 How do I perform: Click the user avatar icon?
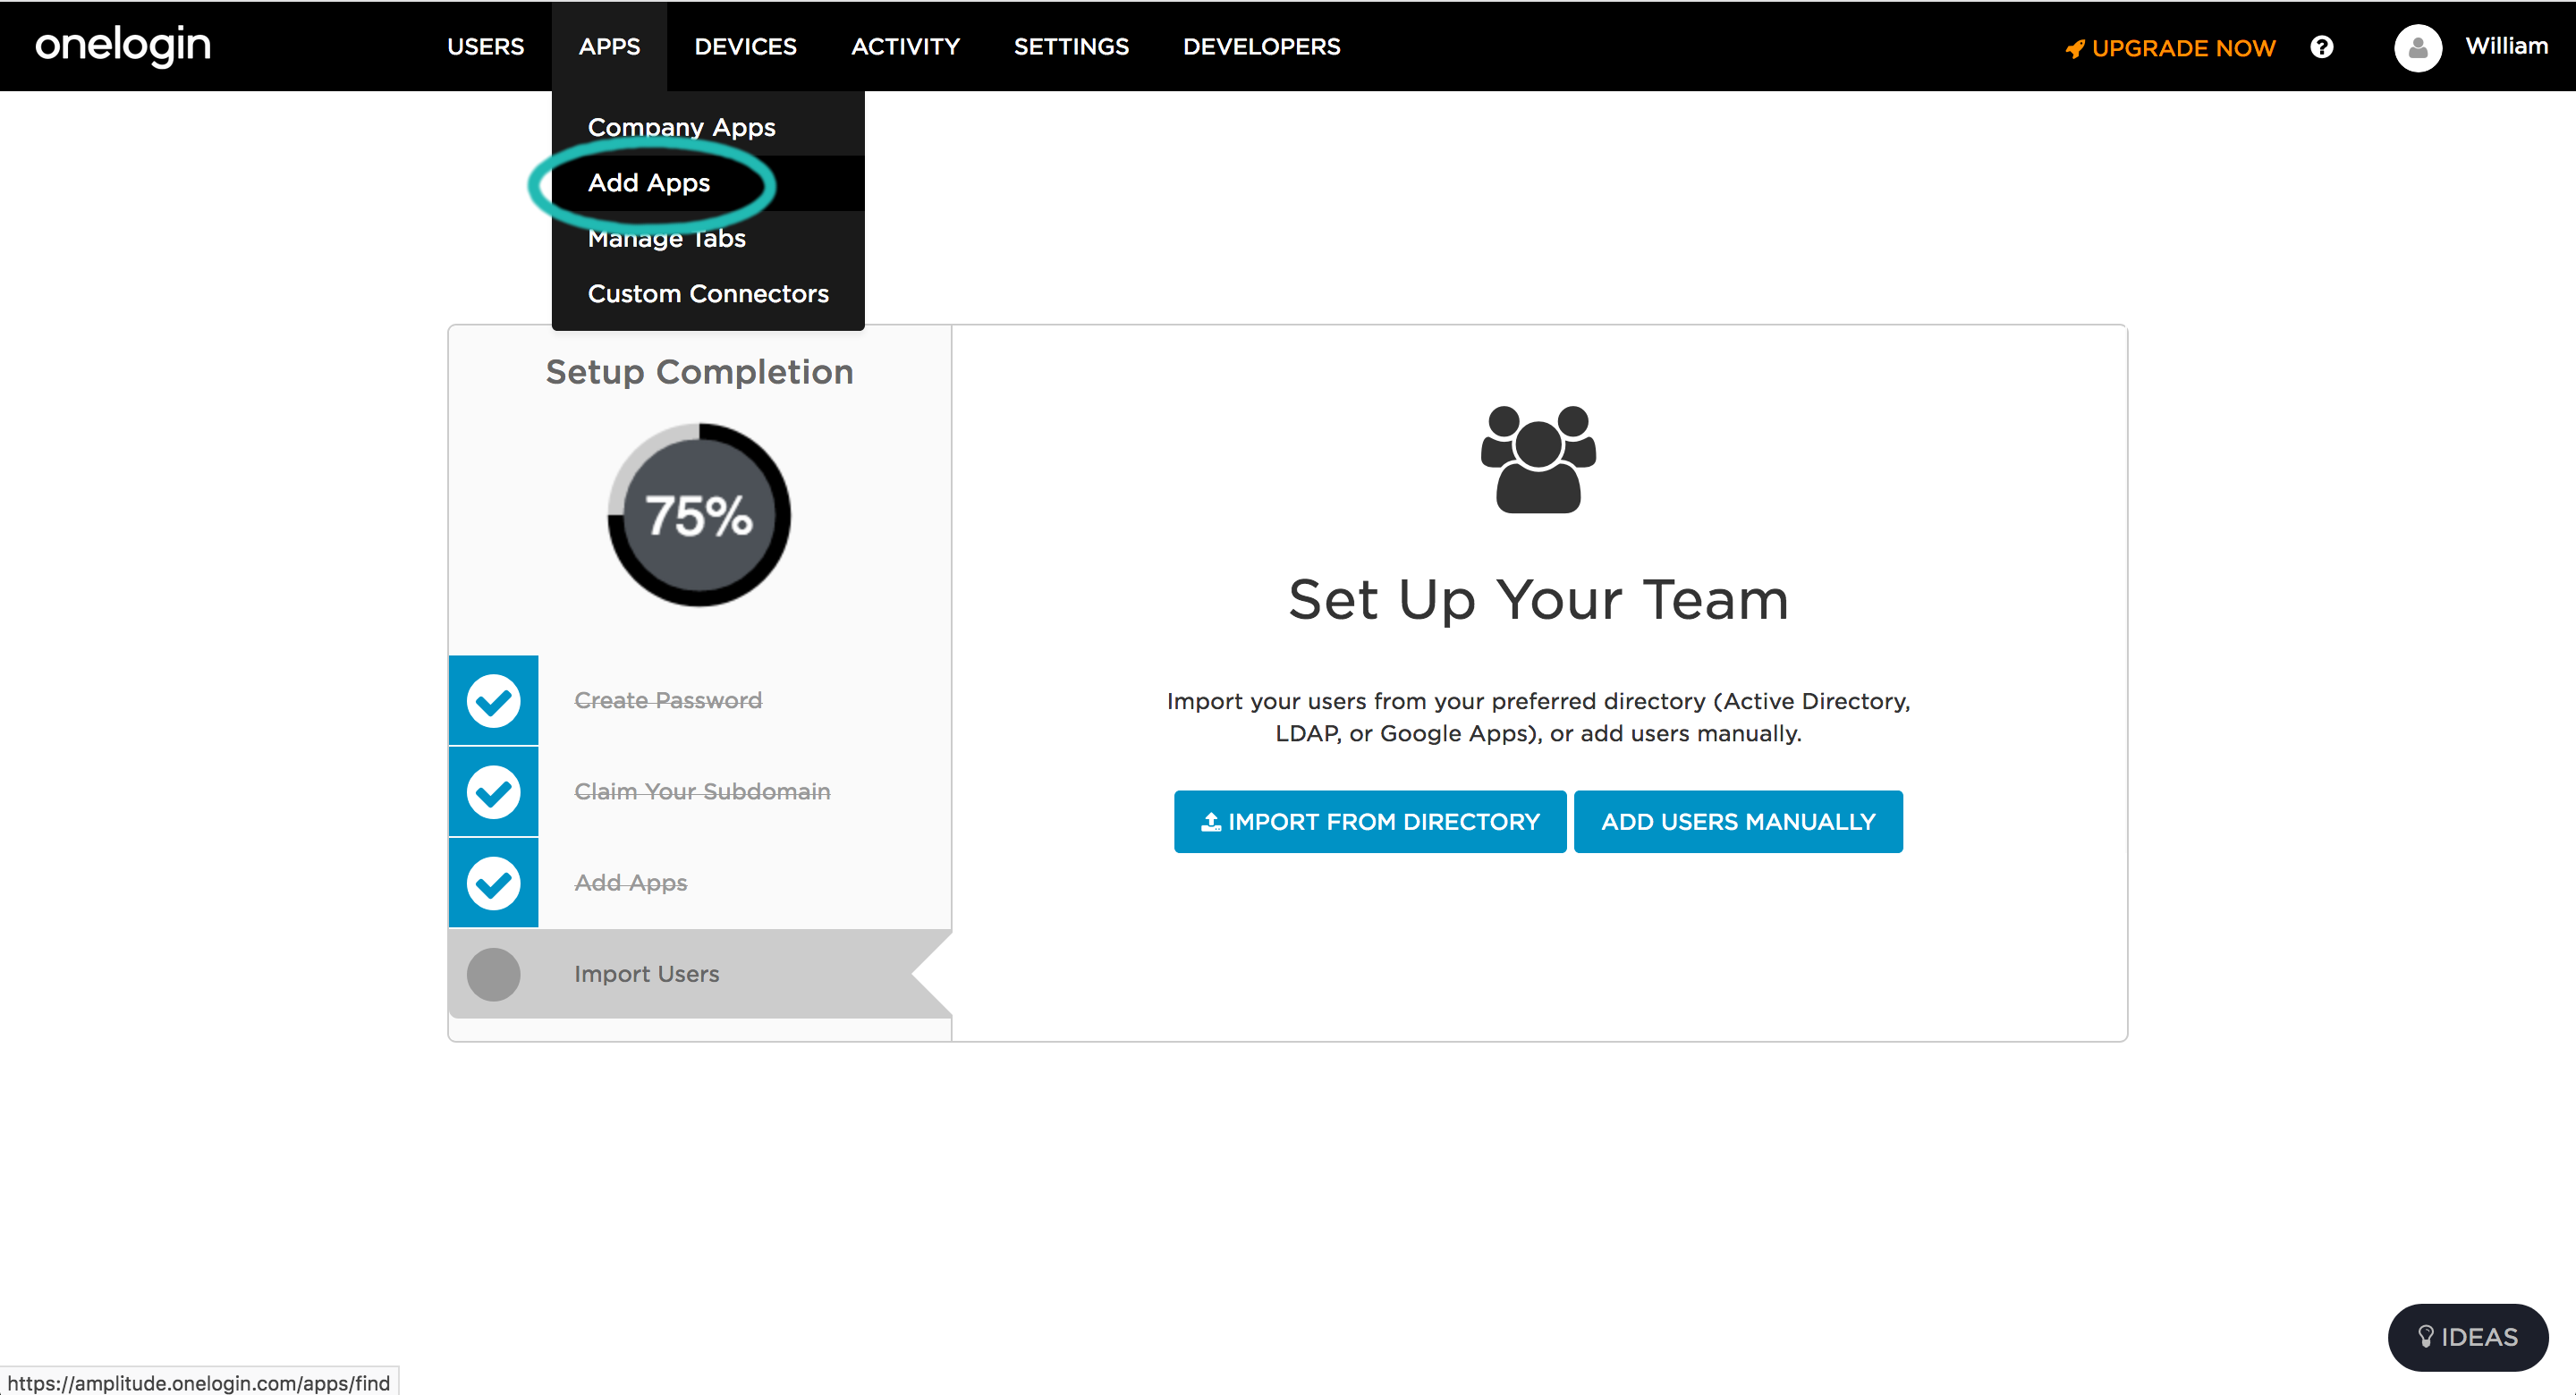(2417, 47)
